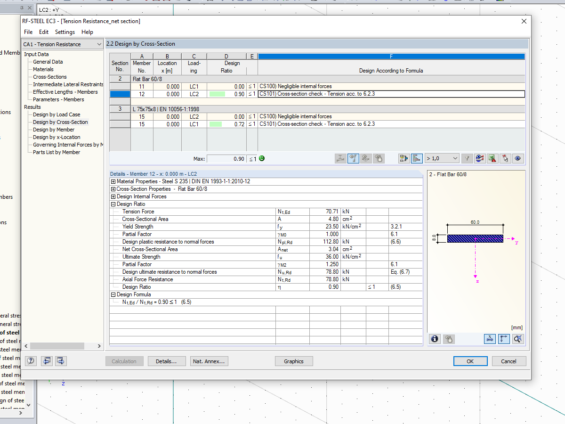
Task: Open the Settings menu
Action: click(65, 32)
